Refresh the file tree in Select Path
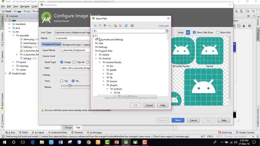Viewport: 260px width, 146px height. point(126,26)
